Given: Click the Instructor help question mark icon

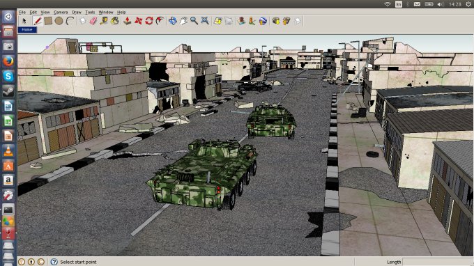Looking at the screenshot, I should (x=54, y=262).
